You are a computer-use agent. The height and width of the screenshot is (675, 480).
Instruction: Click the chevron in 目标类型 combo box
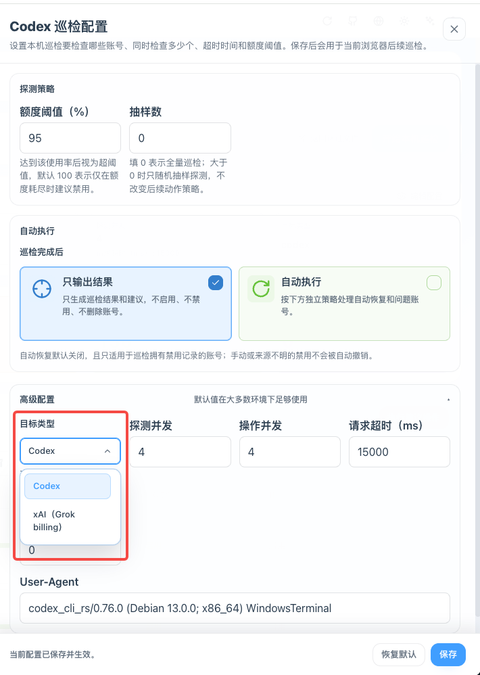click(107, 451)
